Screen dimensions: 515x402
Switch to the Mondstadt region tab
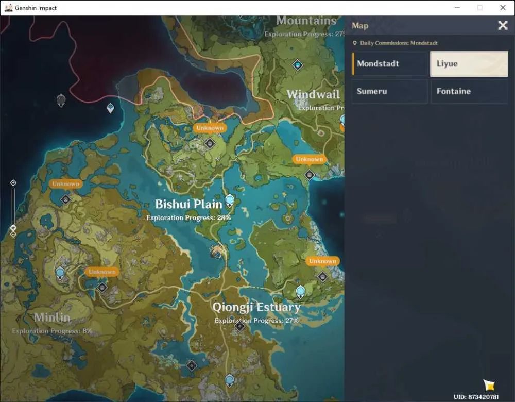point(390,63)
